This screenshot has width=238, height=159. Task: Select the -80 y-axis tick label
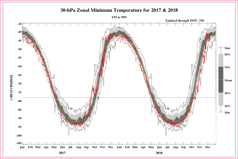[x=20, y=101]
